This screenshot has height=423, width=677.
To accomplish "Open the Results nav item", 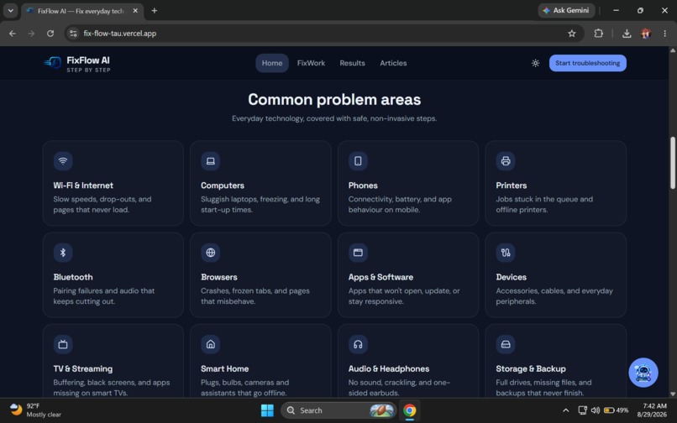I will pos(352,63).
